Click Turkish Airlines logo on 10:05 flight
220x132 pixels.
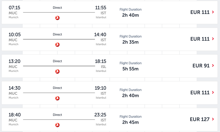tap(57, 45)
